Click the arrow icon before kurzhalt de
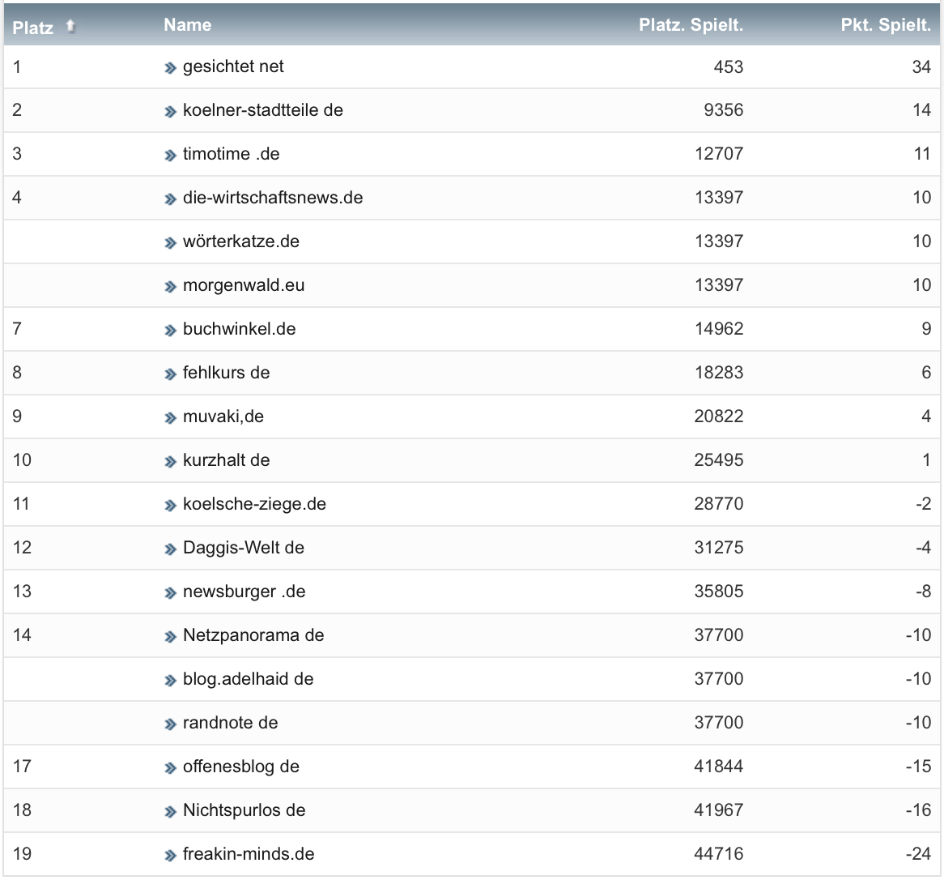This screenshot has height=880, width=944. pyautogui.click(x=170, y=462)
